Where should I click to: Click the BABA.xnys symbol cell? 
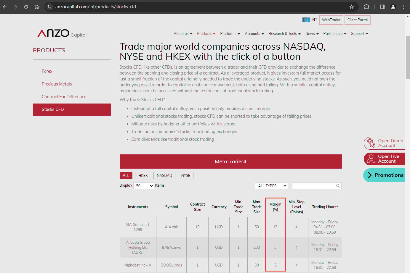(172, 248)
